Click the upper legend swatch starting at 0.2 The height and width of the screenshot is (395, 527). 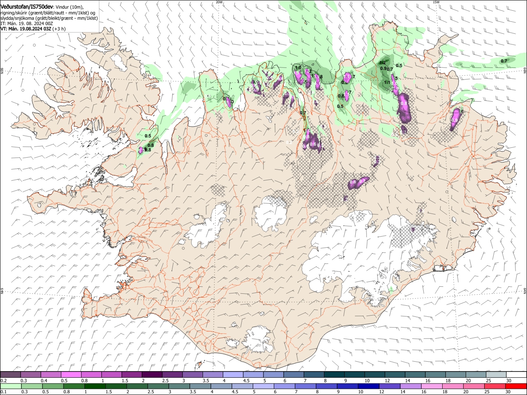point(10,374)
